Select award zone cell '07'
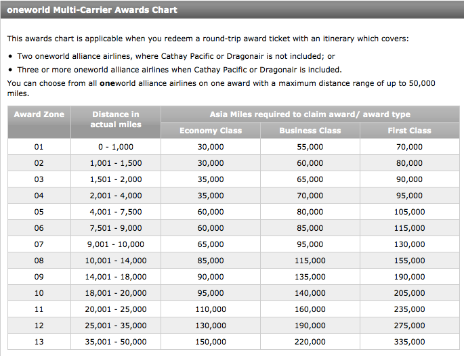This screenshot has height=356, width=464. [39, 244]
